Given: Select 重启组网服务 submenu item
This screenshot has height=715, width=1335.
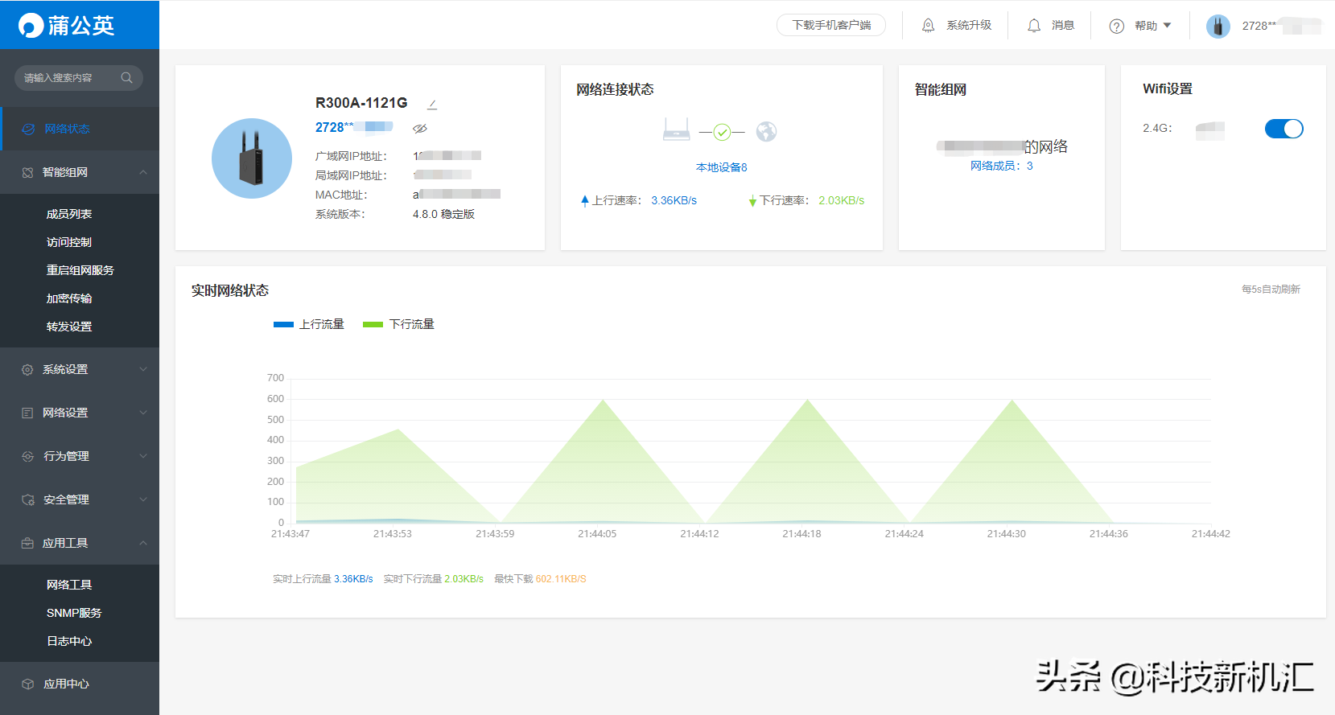Looking at the screenshot, I should tap(80, 270).
